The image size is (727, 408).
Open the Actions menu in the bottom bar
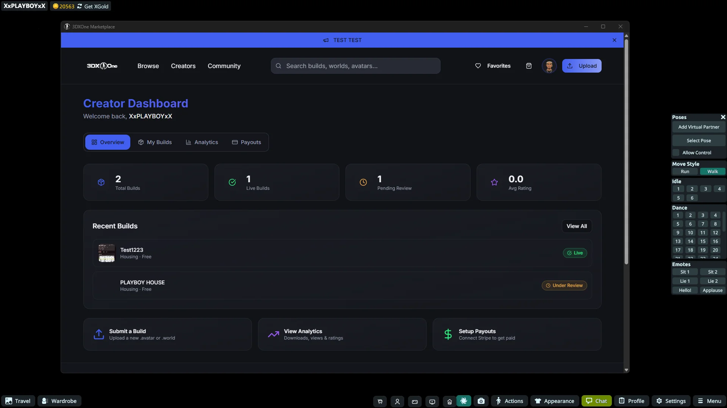pos(510,401)
